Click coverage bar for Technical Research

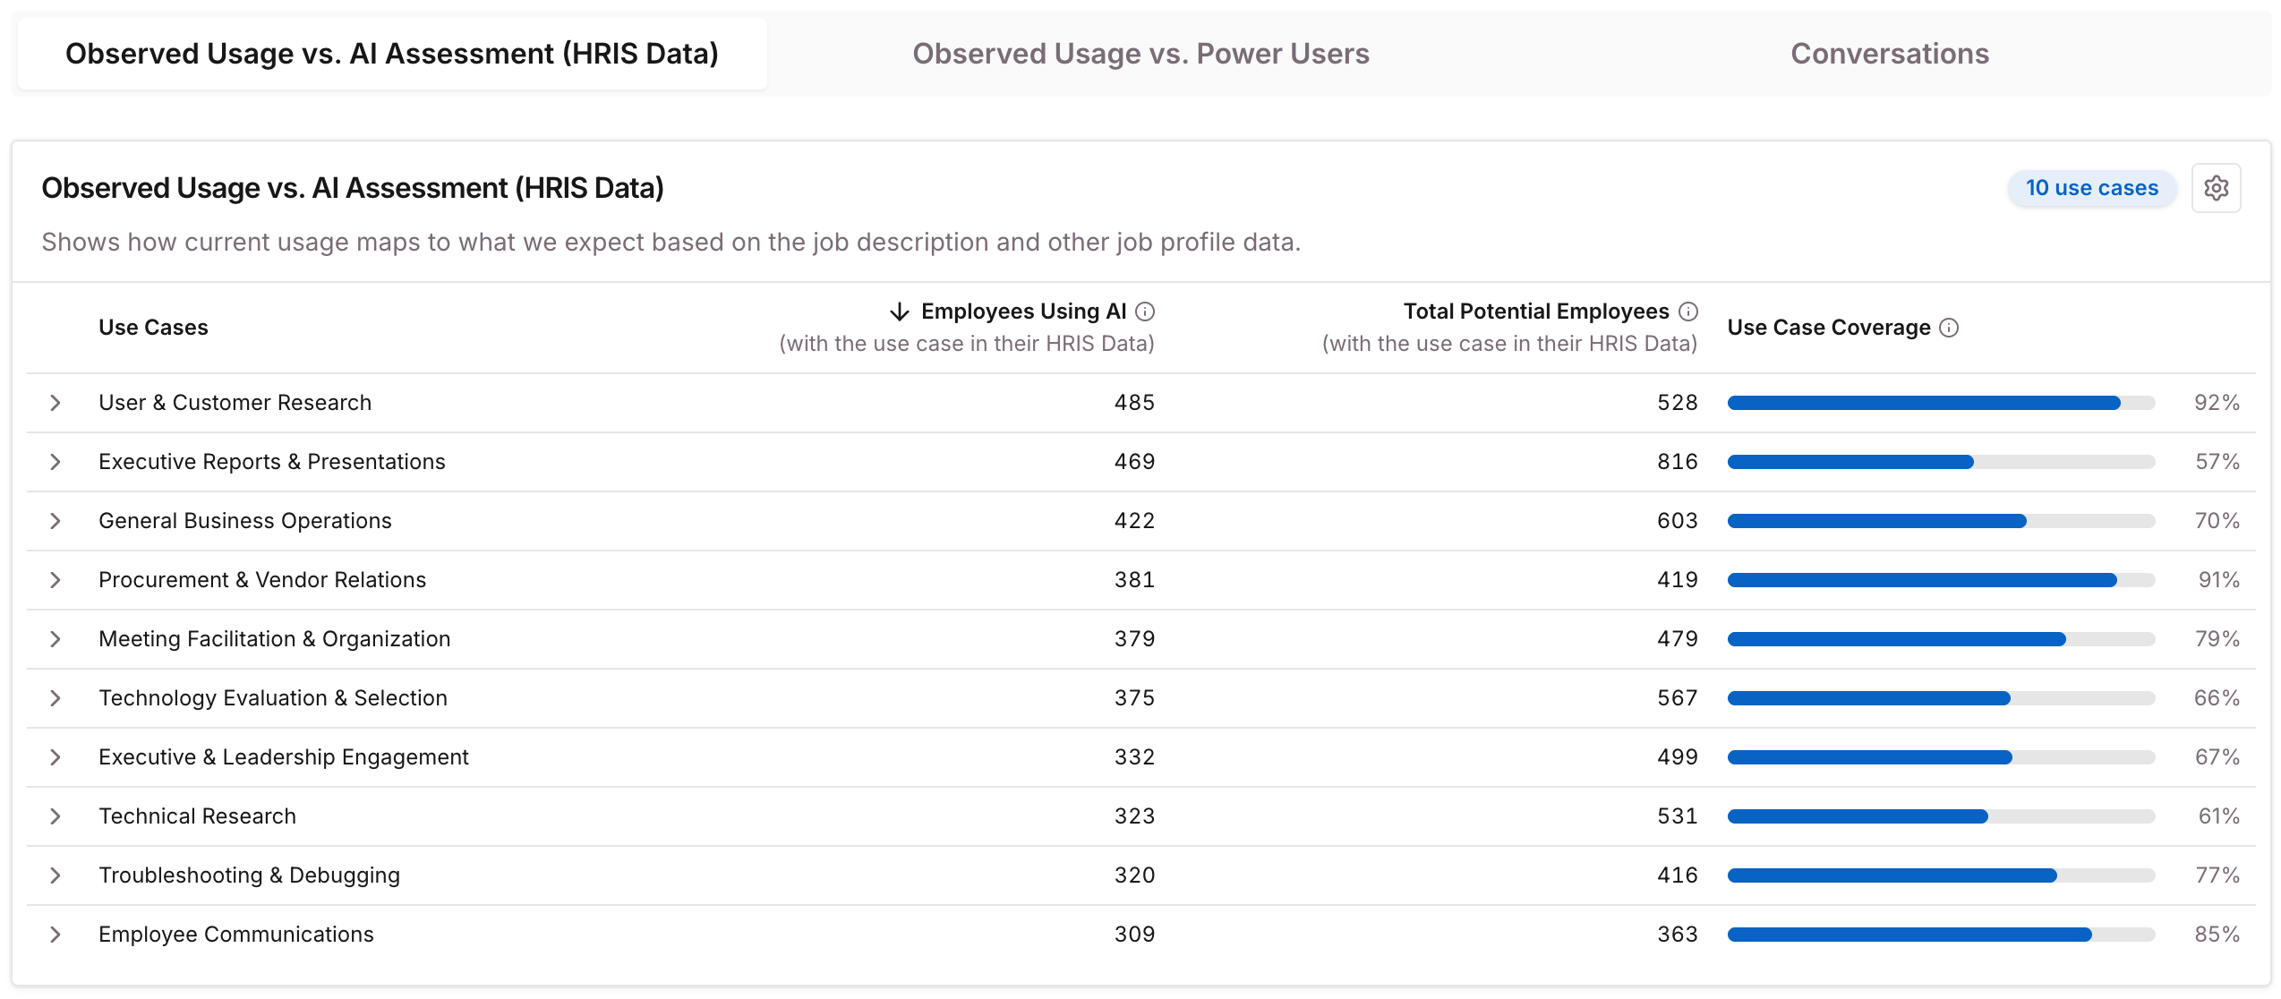[x=1941, y=816]
